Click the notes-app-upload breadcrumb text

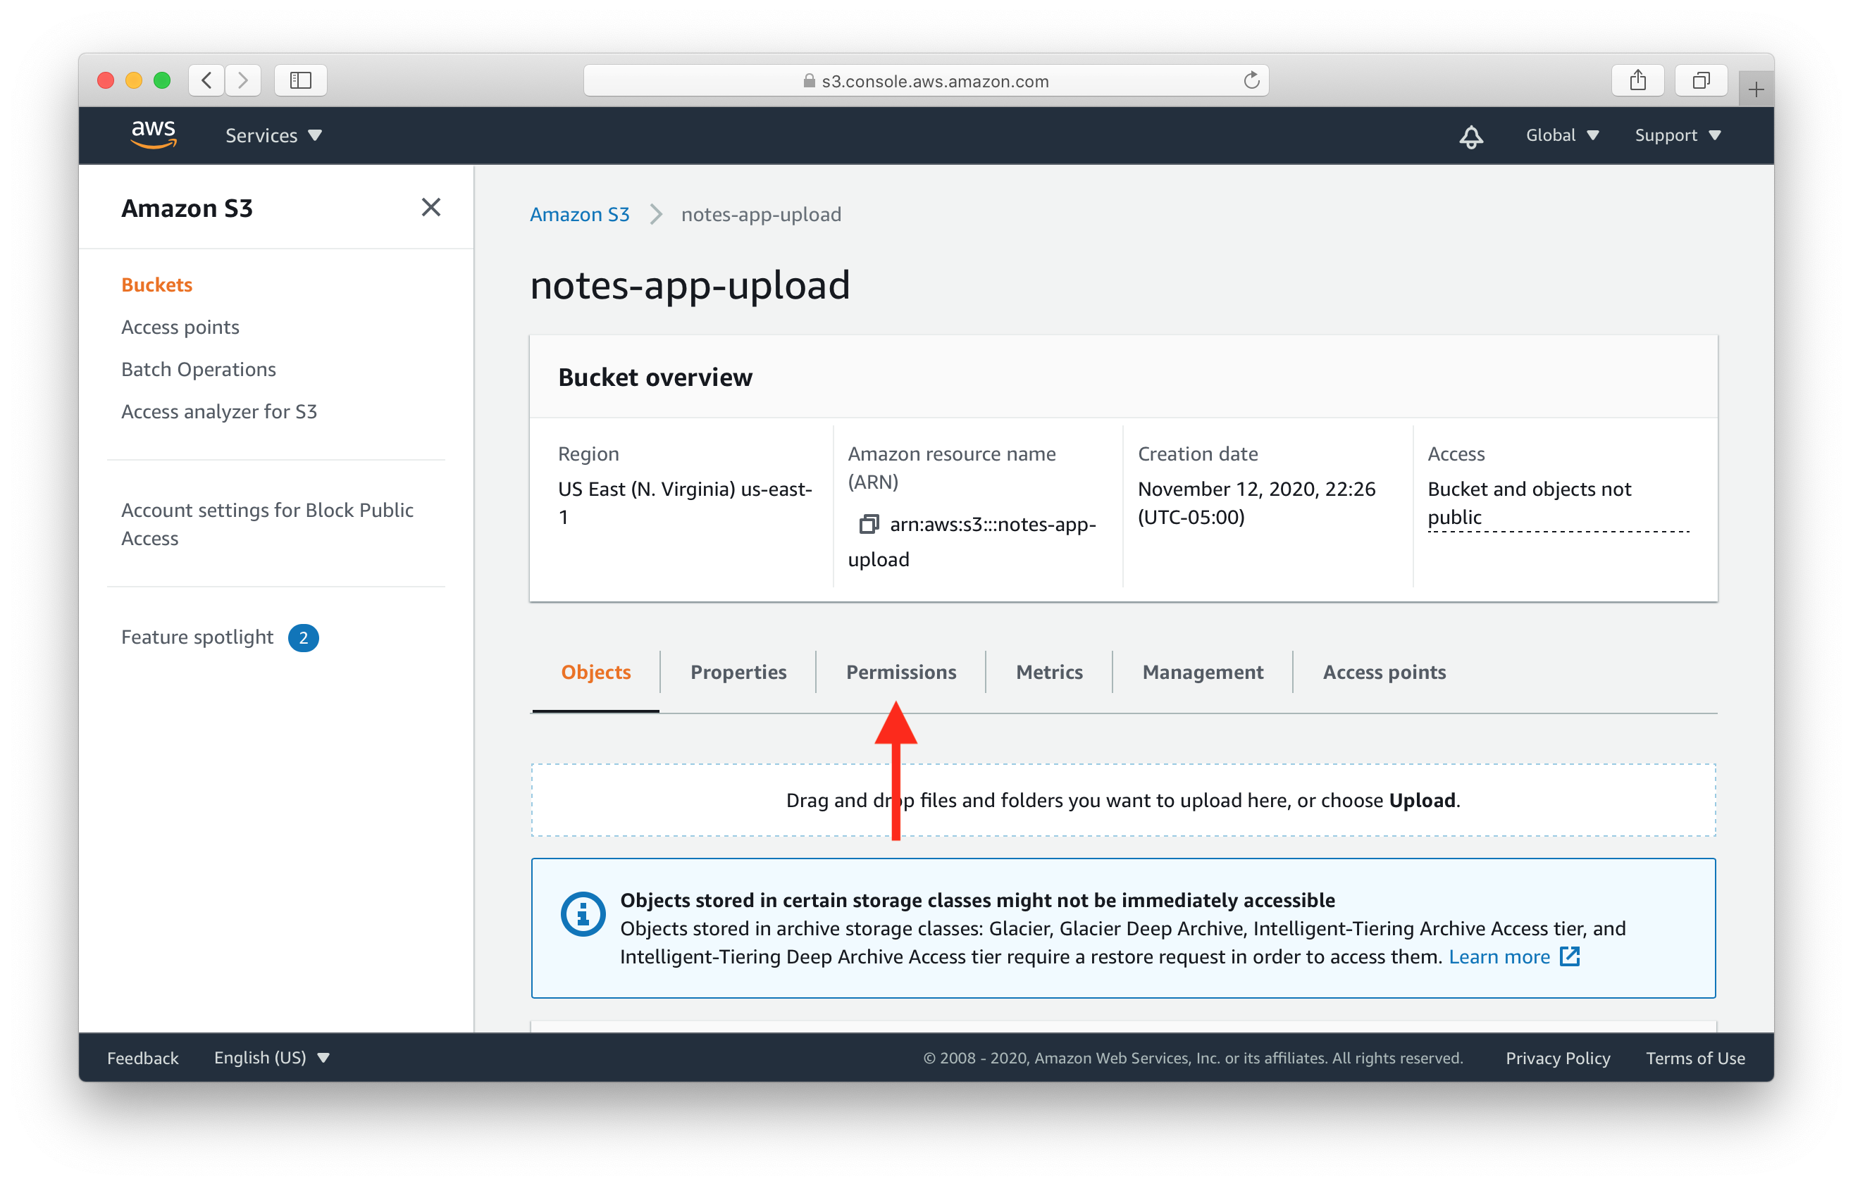pos(760,214)
